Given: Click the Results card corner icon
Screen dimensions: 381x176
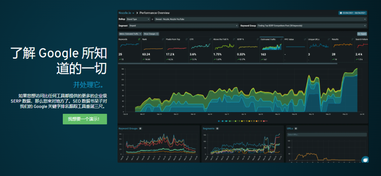Looking at the screenshot, I should (x=352, y=39).
